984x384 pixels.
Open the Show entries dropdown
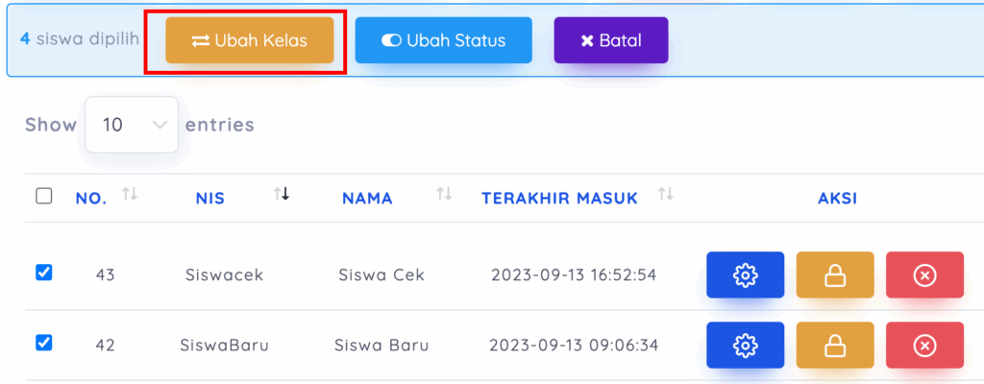point(131,125)
